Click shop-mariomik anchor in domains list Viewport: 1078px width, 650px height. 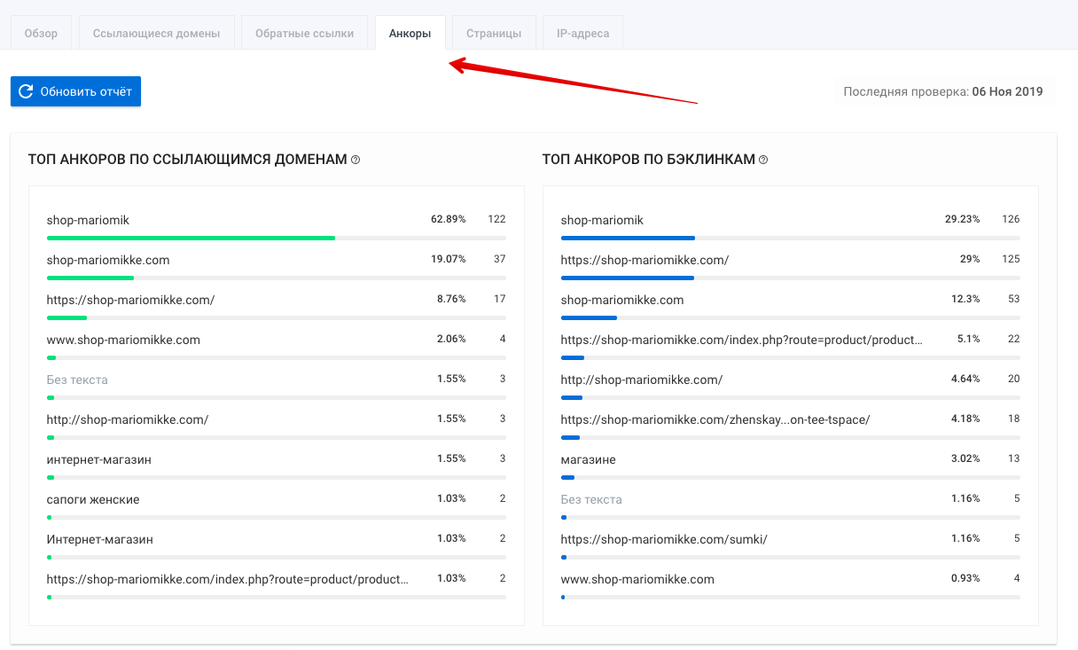[x=88, y=220]
